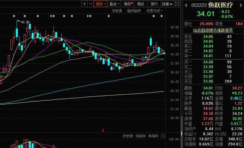Click the 改参数 change parameters button

[128, 136]
